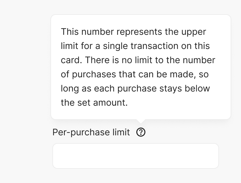Focus the Per-purchase limit input field

click(x=135, y=156)
